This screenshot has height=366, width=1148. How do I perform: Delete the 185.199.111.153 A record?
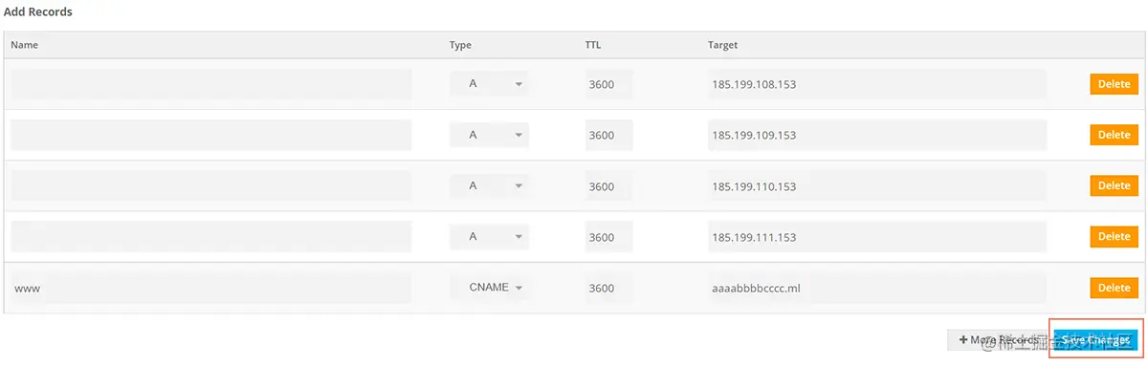[x=1114, y=236]
